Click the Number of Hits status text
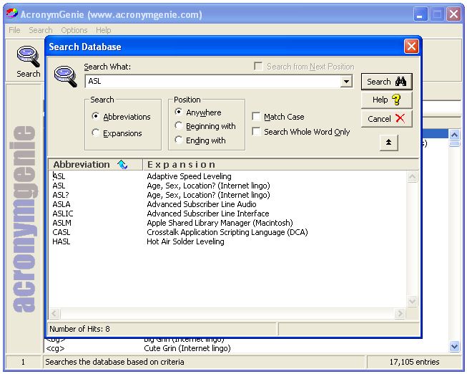This screenshot has height=374, width=467. coord(79,329)
